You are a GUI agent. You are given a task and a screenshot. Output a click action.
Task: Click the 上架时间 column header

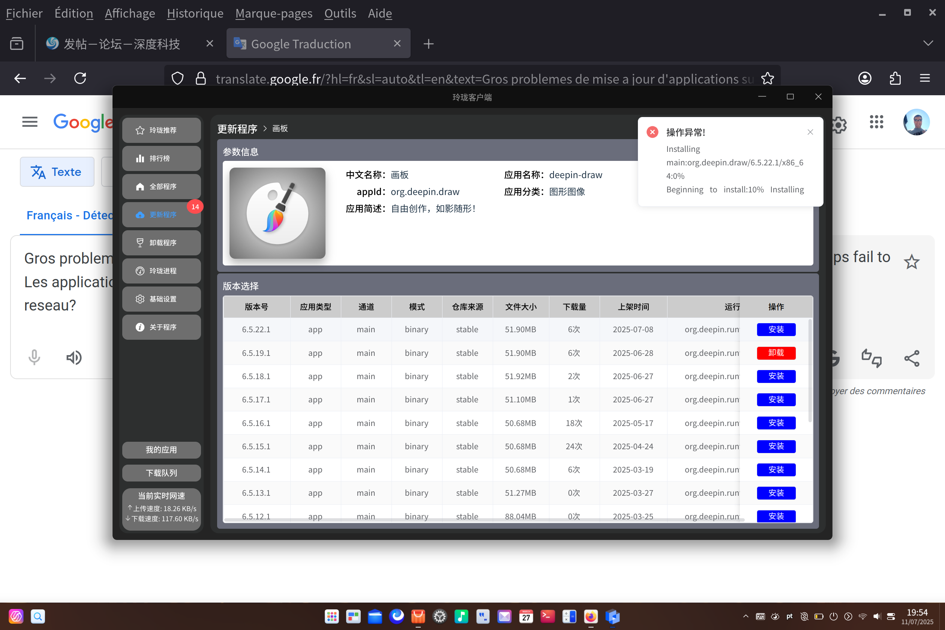(633, 307)
